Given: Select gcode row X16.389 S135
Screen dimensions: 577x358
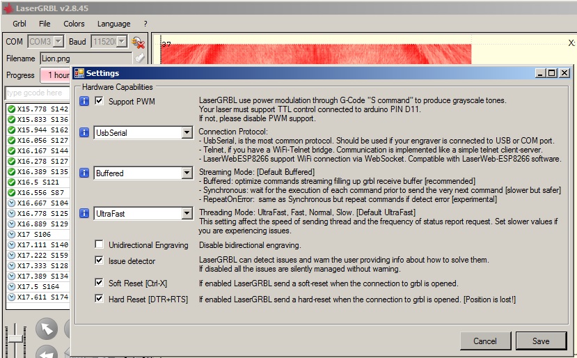Looking at the screenshot, I should click(x=38, y=171).
